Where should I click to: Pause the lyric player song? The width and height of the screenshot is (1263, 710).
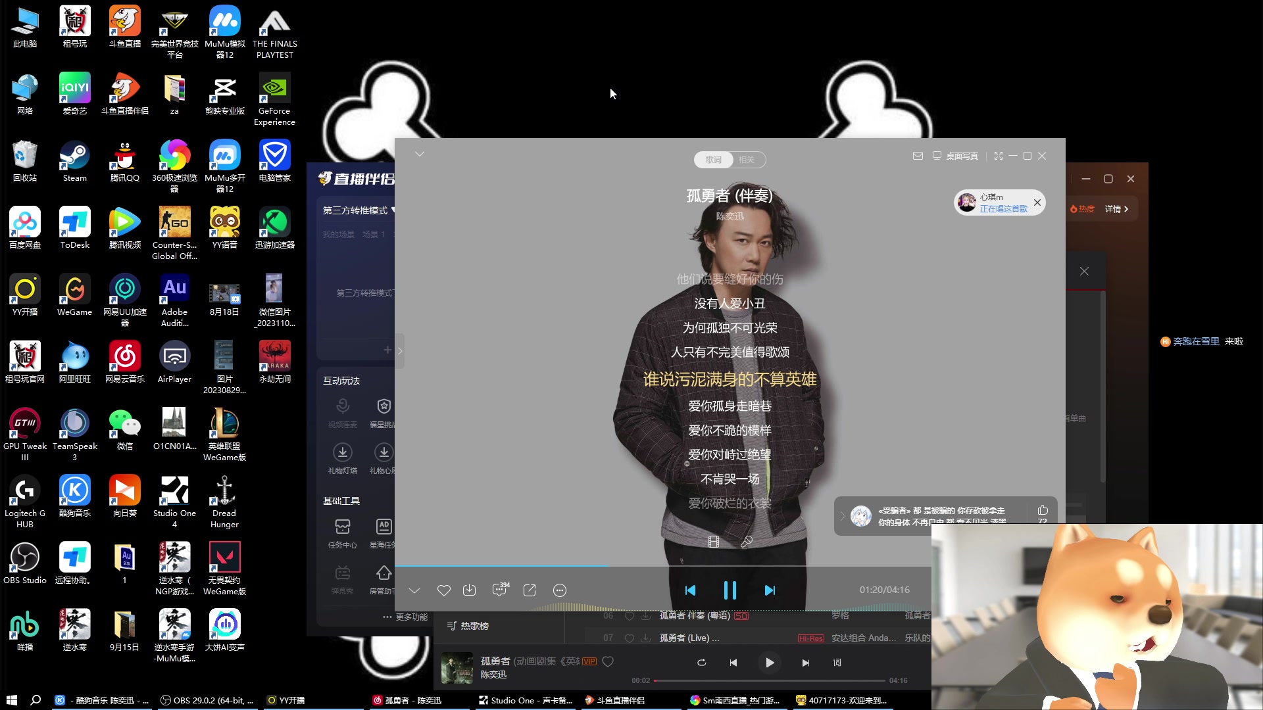pyautogui.click(x=730, y=590)
